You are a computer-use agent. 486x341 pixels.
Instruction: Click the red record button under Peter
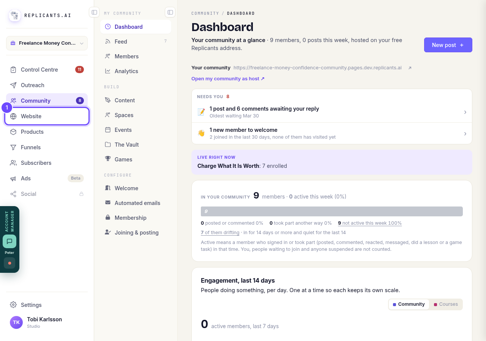[9, 263]
